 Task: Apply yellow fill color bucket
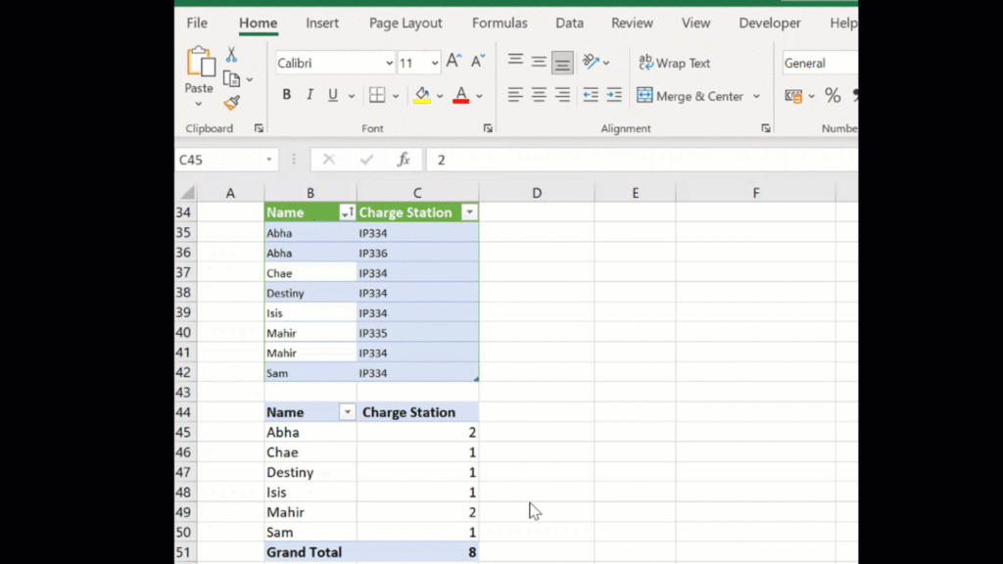pyautogui.click(x=422, y=95)
